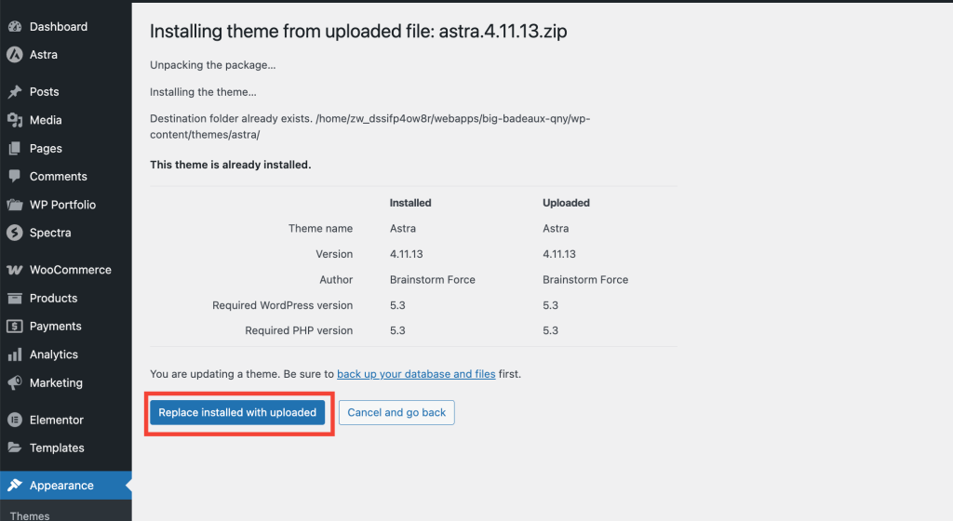953x521 pixels.
Task: Click the destination folder path text
Action: pyautogui.click(x=370, y=127)
